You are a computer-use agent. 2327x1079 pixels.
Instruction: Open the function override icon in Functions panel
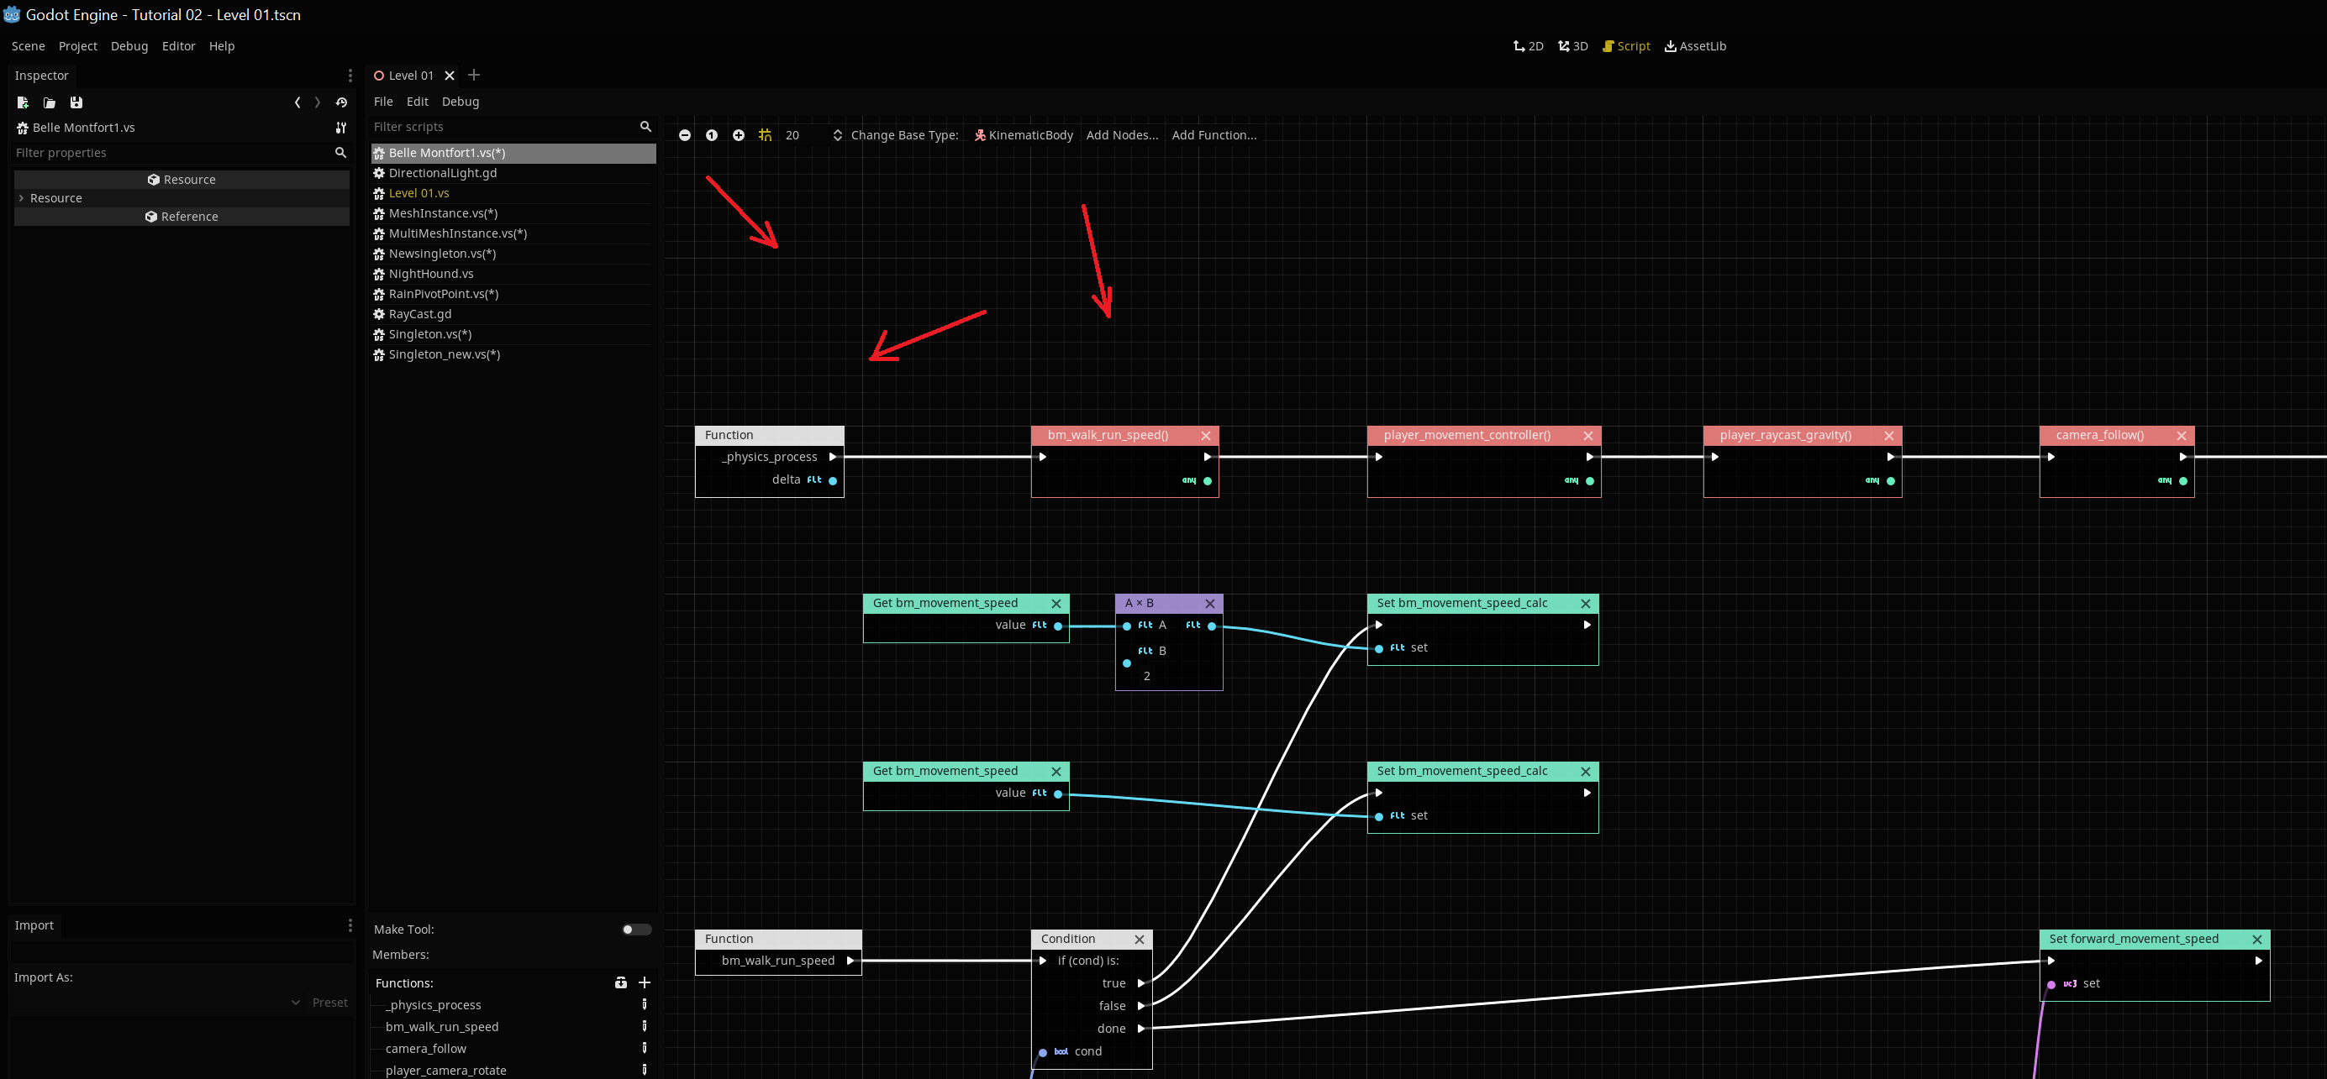tap(620, 982)
